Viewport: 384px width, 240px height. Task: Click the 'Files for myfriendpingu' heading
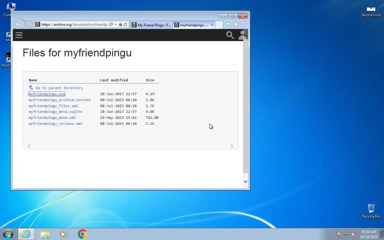pyautogui.click(x=77, y=53)
